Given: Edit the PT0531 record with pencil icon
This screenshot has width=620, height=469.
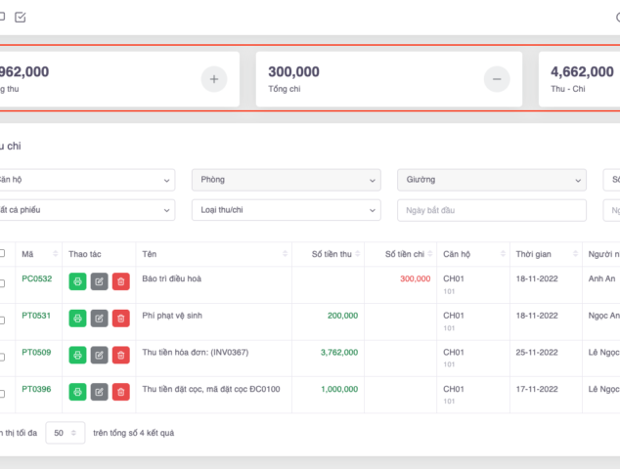Looking at the screenshot, I should click(99, 319).
